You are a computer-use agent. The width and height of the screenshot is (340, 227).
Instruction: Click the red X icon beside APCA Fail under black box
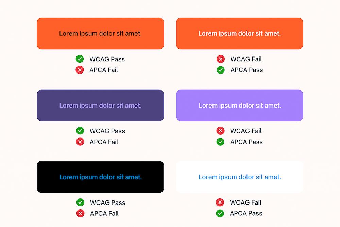point(80,213)
